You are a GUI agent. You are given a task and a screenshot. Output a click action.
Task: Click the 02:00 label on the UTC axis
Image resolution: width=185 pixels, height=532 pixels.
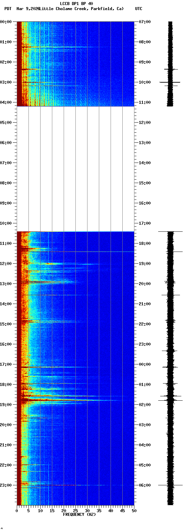pyautogui.click(x=145, y=404)
